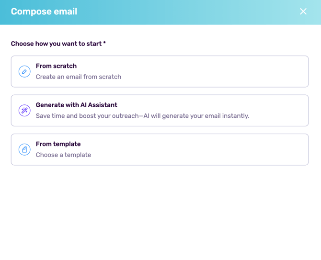Click the "Choose how you want to start" label
The height and width of the screenshot is (260, 321).
(x=56, y=44)
